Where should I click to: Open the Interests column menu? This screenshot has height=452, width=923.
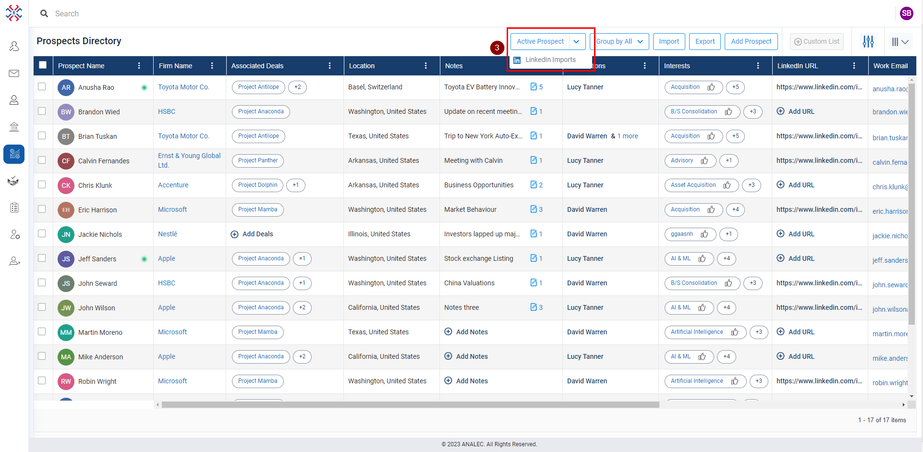(x=758, y=66)
